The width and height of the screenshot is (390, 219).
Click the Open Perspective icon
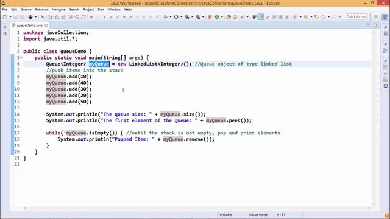click(375, 17)
